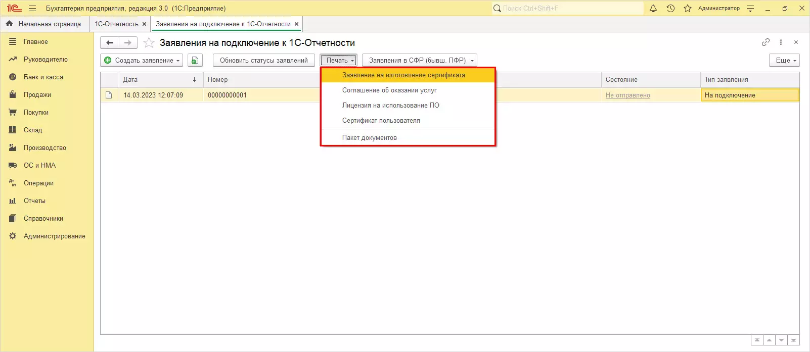Select the На подключение cell

click(750, 95)
